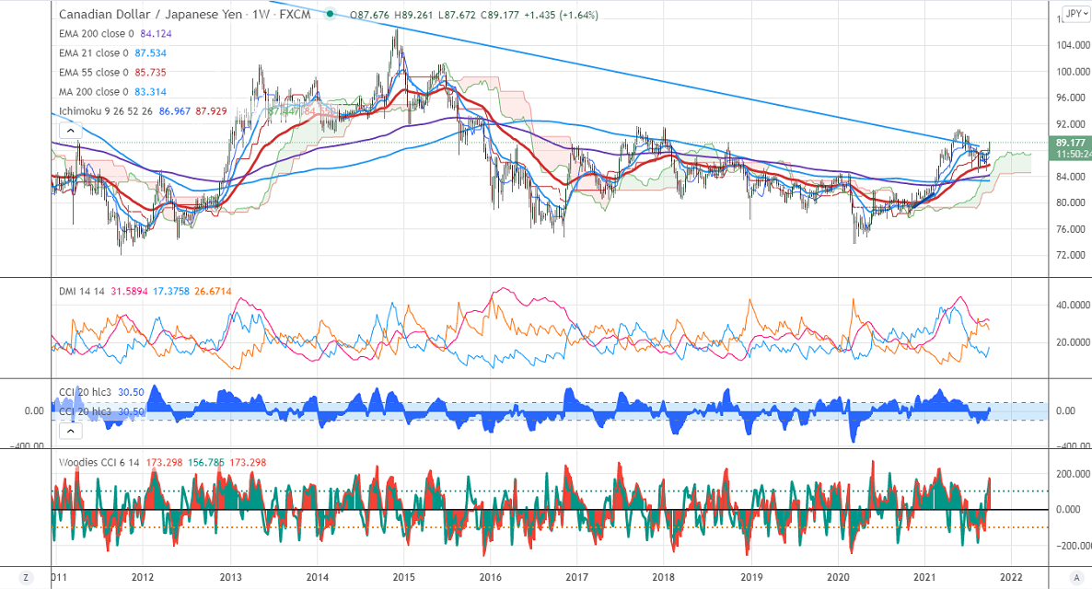Click the EMA 21 value 87.534
The height and width of the screenshot is (589, 1092).
150,52
